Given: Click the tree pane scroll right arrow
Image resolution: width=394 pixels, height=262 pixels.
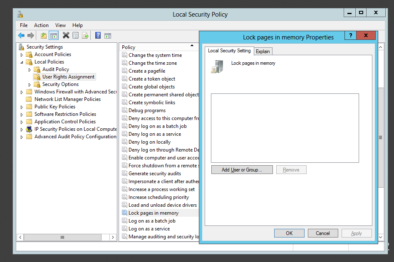Looking at the screenshot, I should pos(113,237).
